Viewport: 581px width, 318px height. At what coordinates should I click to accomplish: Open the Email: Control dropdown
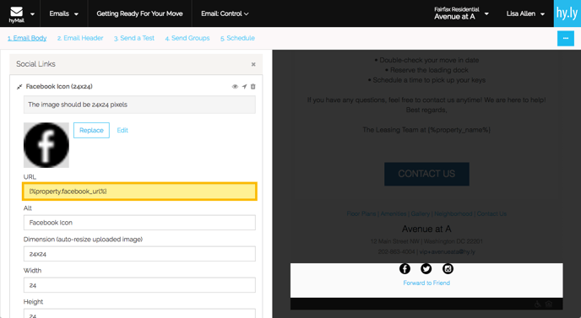pos(225,13)
